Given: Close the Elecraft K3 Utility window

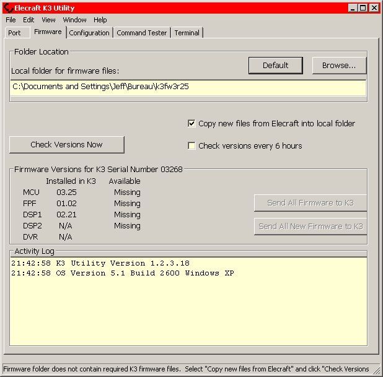Looking at the screenshot, I should (x=374, y=8).
